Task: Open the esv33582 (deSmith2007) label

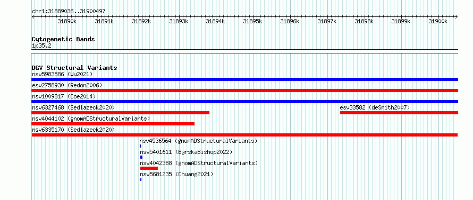Action: pyautogui.click(x=375, y=107)
